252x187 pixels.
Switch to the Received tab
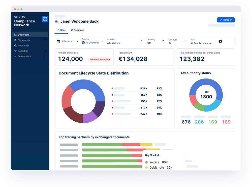tap(77, 30)
